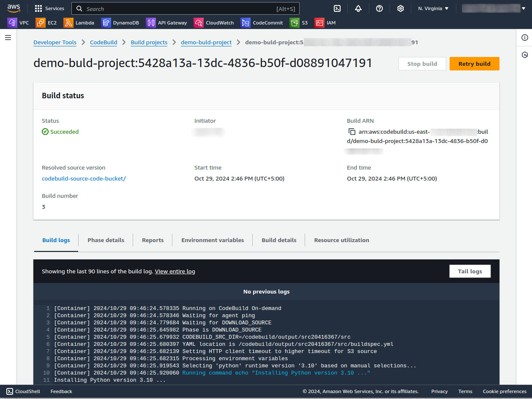Click the AWS logo home icon
Screen dimensions: 532x399
[14, 8]
